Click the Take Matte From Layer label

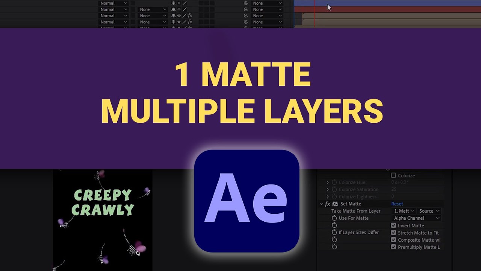(356, 211)
